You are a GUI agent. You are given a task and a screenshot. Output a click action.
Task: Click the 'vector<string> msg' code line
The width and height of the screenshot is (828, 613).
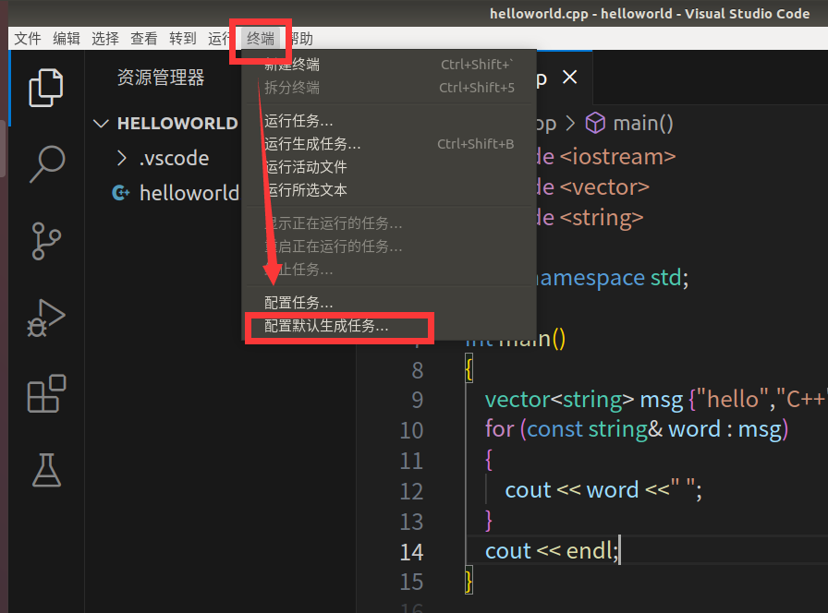[x=655, y=400]
